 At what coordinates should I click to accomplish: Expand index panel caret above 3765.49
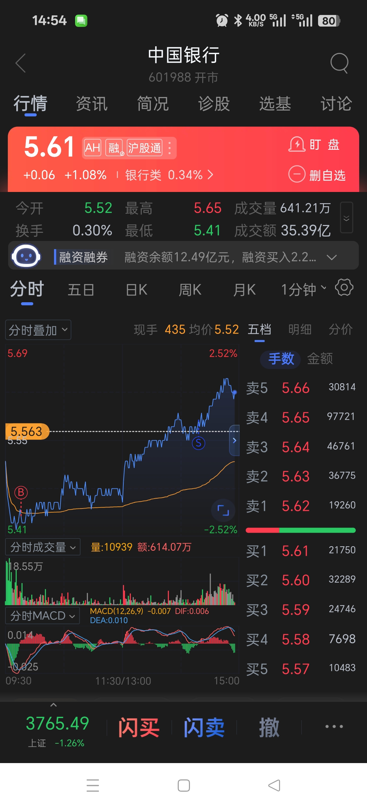click(53, 705)
